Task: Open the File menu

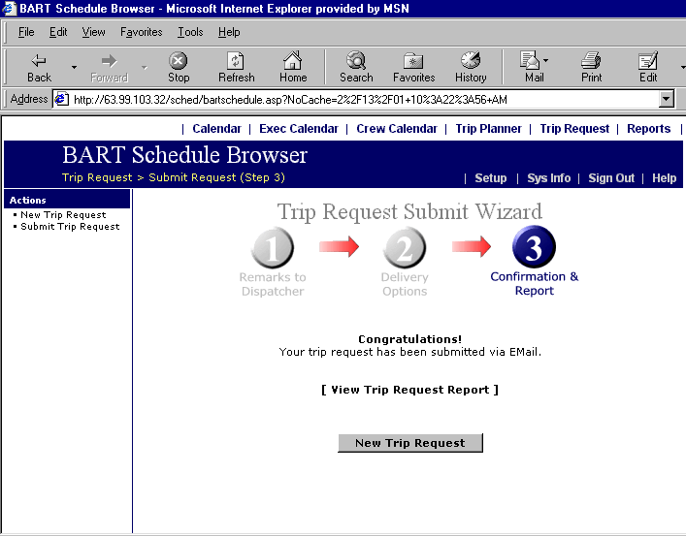Action: (x=26, y=32)
